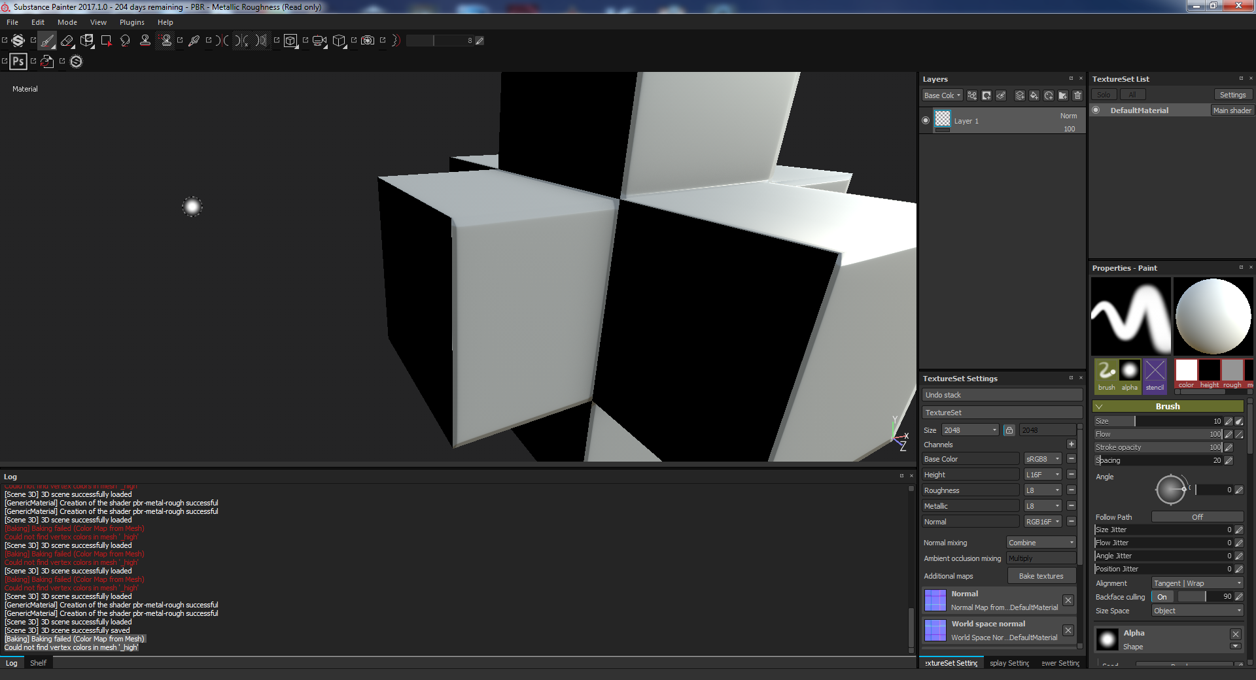
Task: Toggle the Symmetry tool
Action: [222, 41]
